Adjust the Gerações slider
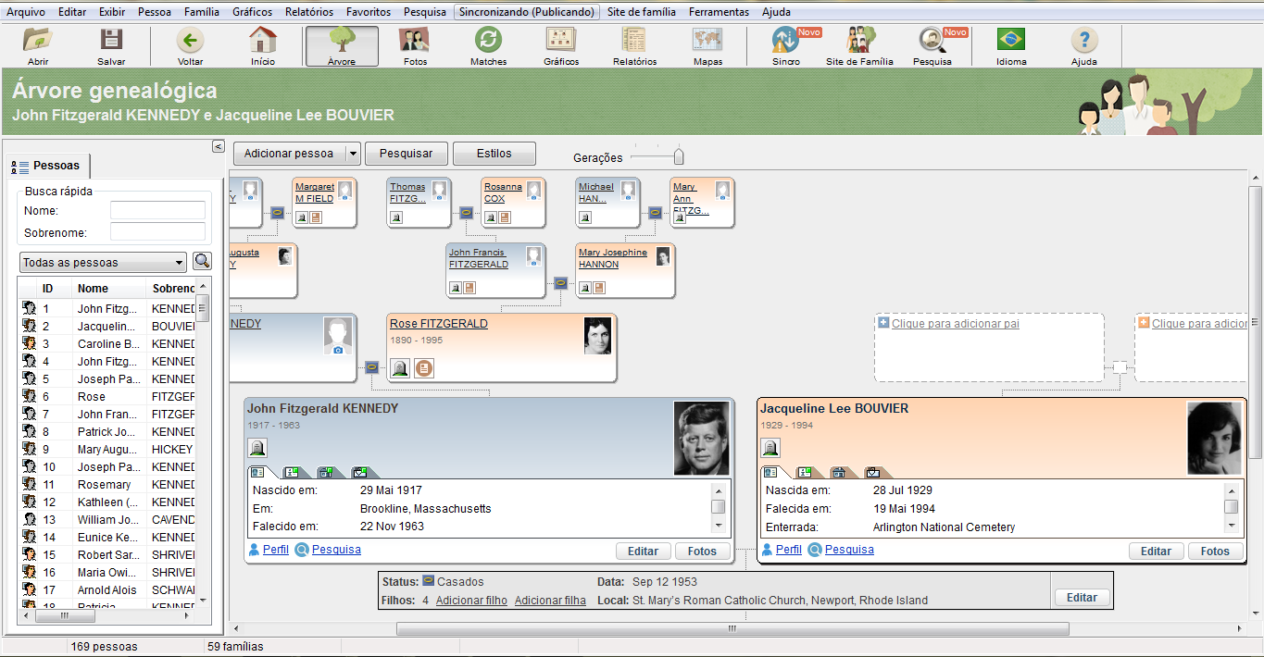 coord(678,157)
